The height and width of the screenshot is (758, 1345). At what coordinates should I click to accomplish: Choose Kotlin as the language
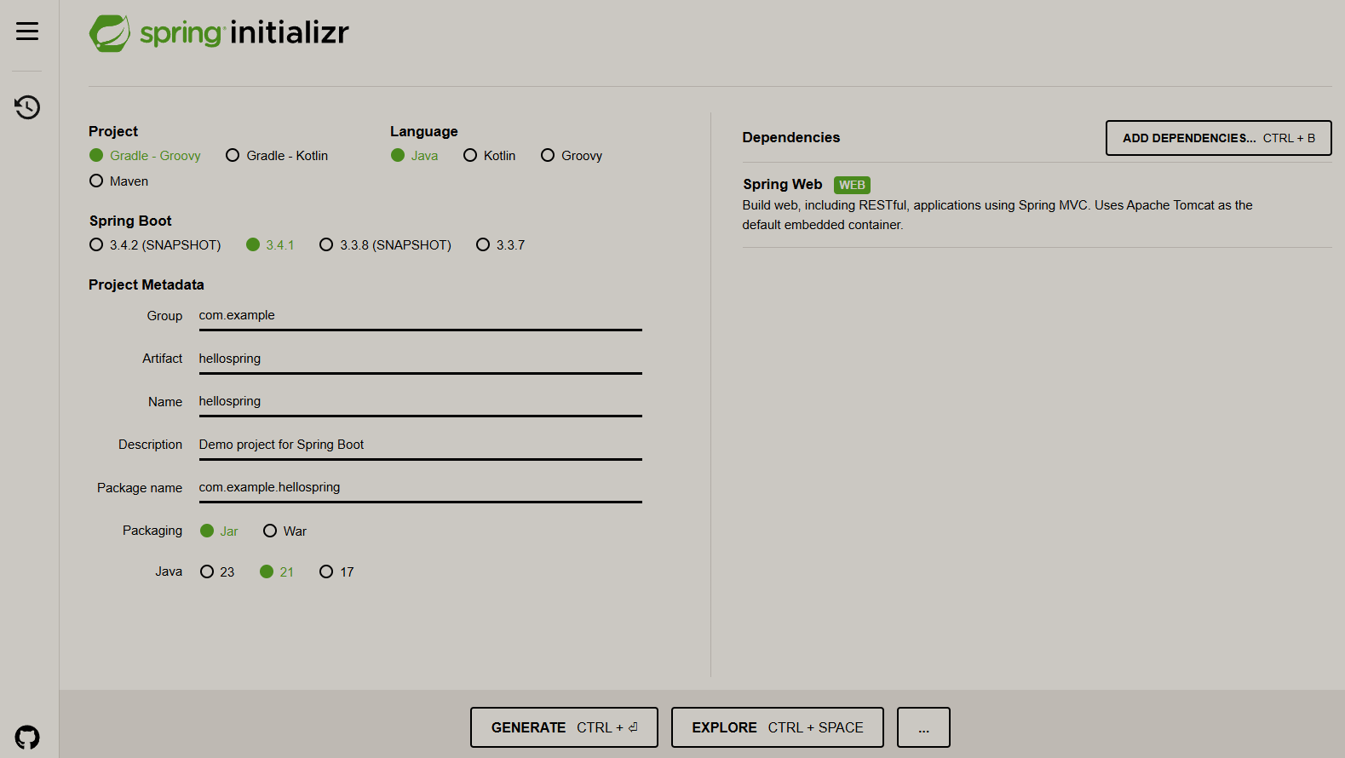tap(489, 156)
